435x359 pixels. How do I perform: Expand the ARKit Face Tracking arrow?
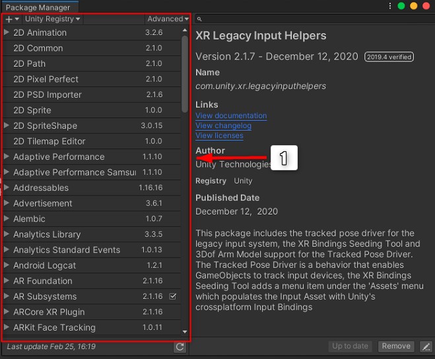pyautogui.click(x=7, y=327)
